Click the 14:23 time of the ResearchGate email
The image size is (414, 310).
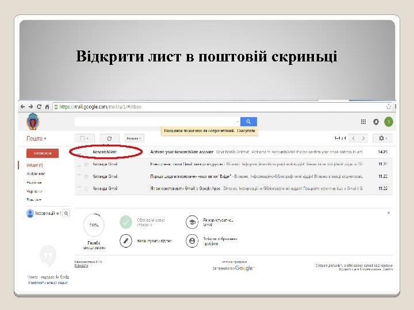tap(382, 152)
